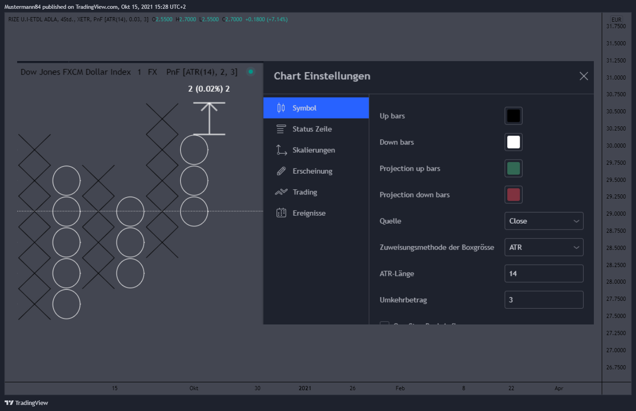The image size is (636, 411).
Task: Click the Apr time axis label
Action: point(559,388)
